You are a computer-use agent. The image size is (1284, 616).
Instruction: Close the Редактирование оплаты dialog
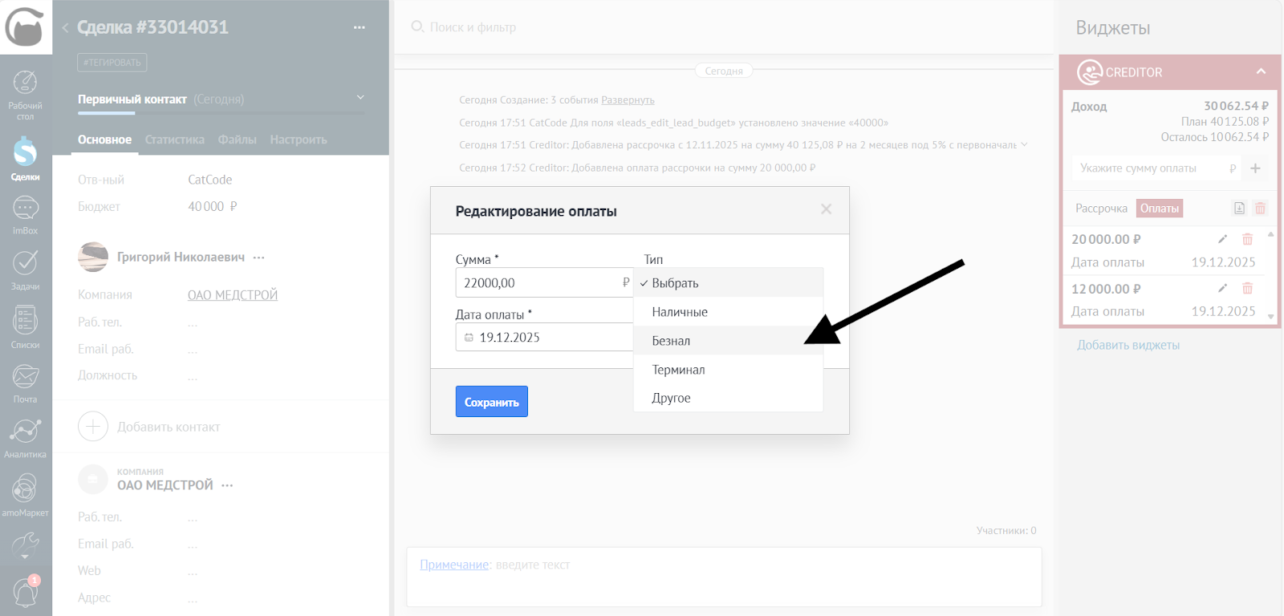pyautogui.click(x=826, y=209)
